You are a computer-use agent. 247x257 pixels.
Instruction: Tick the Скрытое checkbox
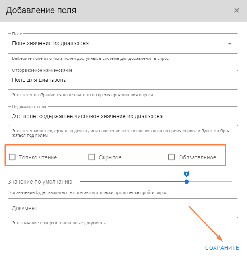(92, 157)
